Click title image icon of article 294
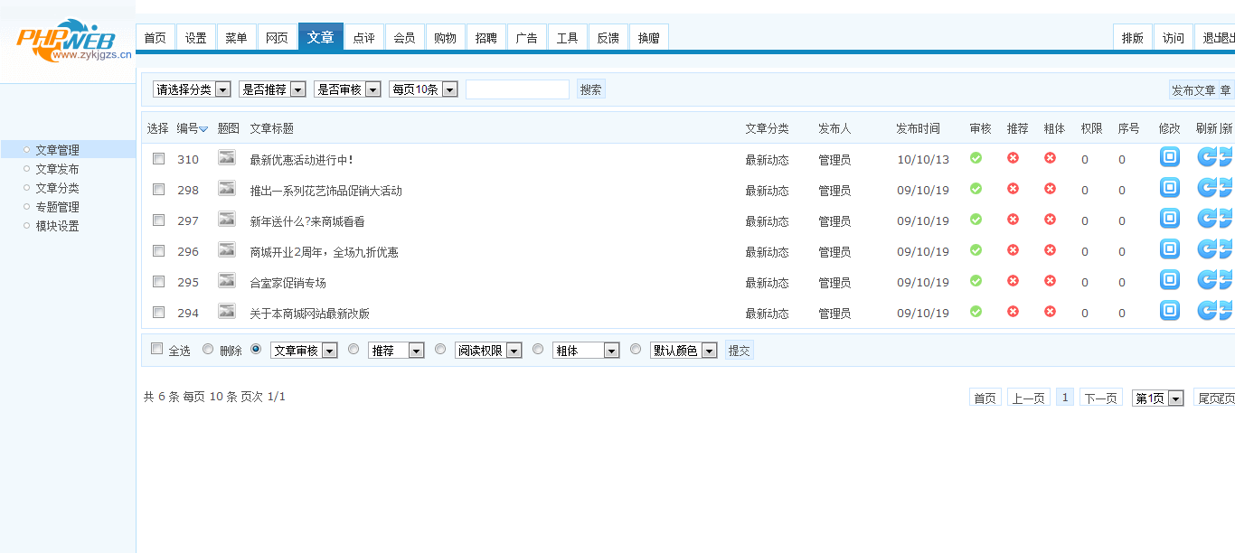Screen dimensions: 1235x553 (x=227, y=312)
